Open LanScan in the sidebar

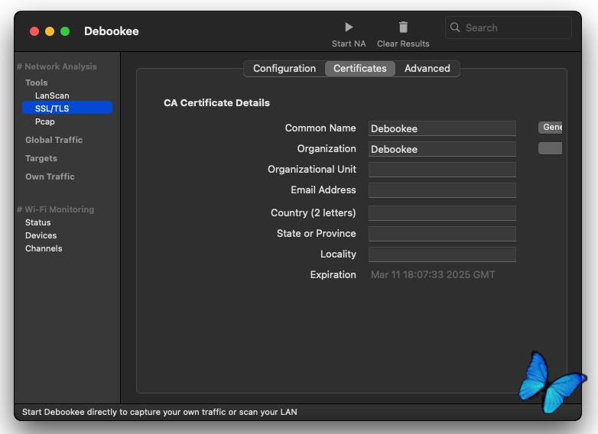pyautogui.click(x=52, y=96)
